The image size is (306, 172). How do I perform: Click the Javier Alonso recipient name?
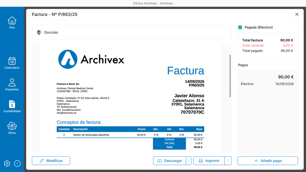click(189, 96)
